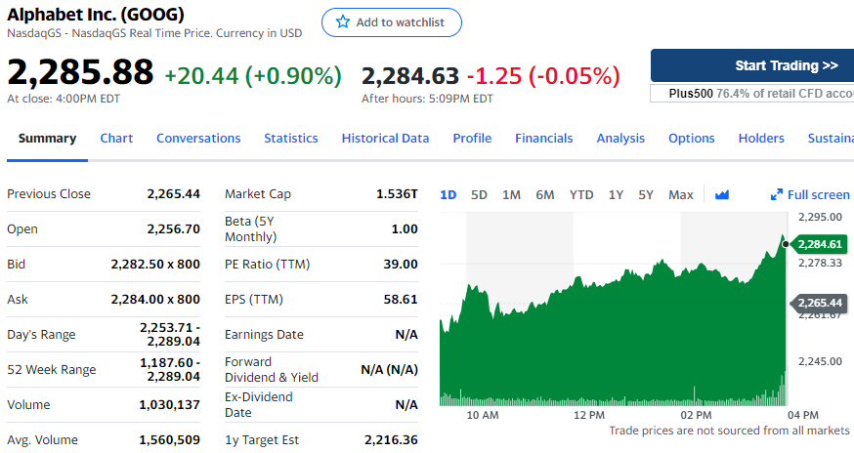
Task: Toggle the chart type area icon
Action: [722, 194]
